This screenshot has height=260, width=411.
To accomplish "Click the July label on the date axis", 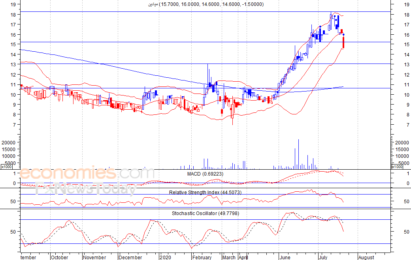I will click(x=323, y=257).
